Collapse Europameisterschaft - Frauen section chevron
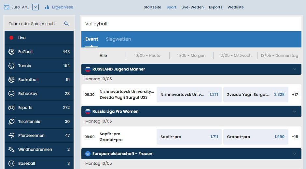 (295, 154)
